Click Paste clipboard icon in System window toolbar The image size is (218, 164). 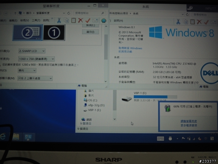tap(192, 22)
